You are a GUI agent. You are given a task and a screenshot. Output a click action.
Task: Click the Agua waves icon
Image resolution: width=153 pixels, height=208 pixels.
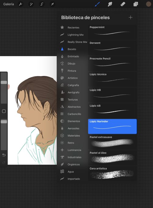point(62,172)
